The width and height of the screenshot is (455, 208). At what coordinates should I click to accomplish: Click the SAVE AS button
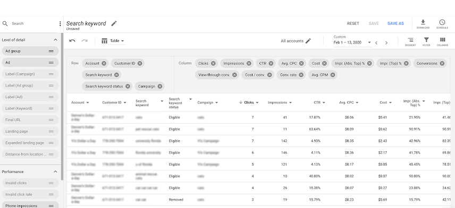pyautogui.click(x=395, y=23)
